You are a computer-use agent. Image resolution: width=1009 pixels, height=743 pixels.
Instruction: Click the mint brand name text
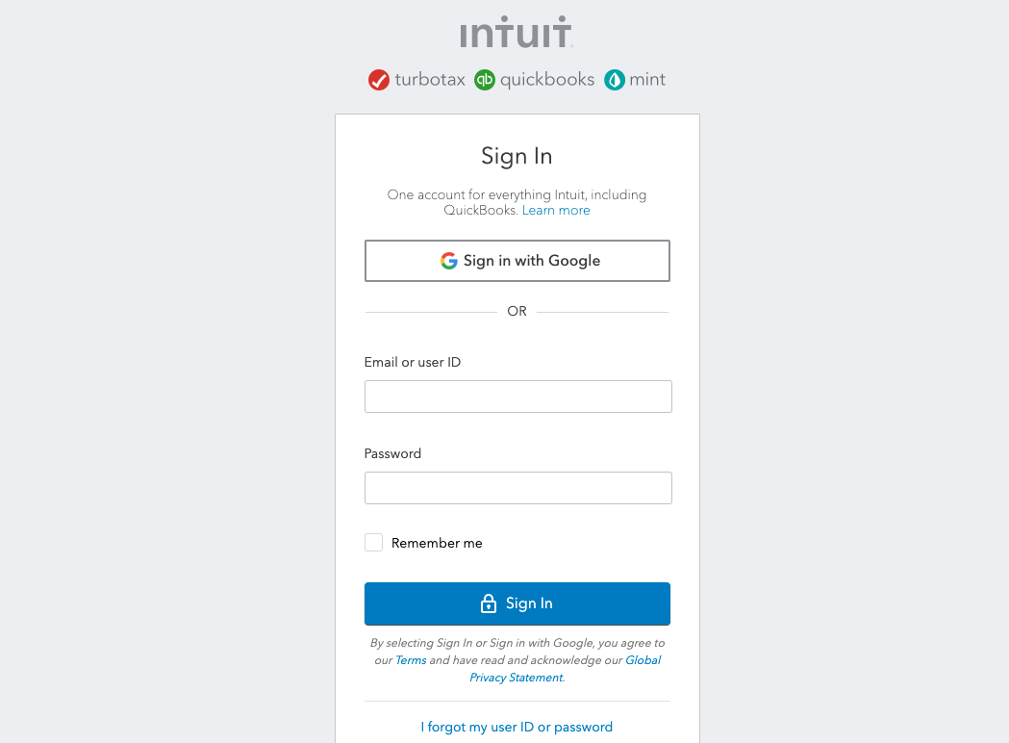tap(647, 80)
